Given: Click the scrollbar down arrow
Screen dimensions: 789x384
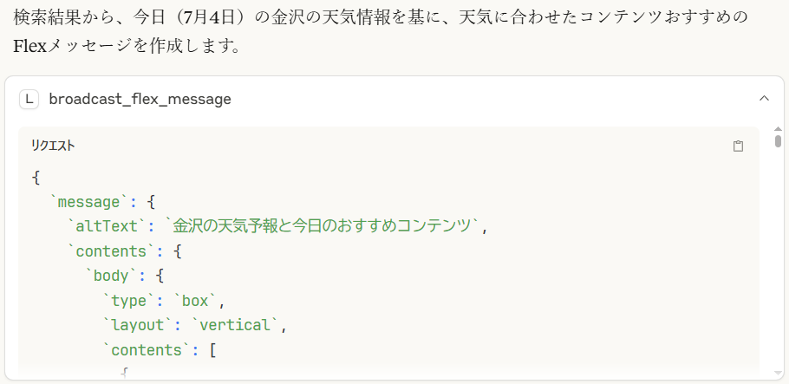Looking at the screenshot, I should 778,373.
